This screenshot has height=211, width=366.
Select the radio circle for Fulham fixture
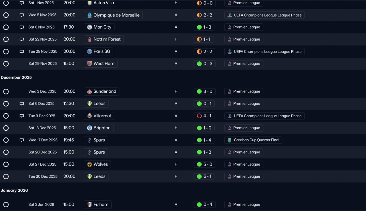click(6, 205)
